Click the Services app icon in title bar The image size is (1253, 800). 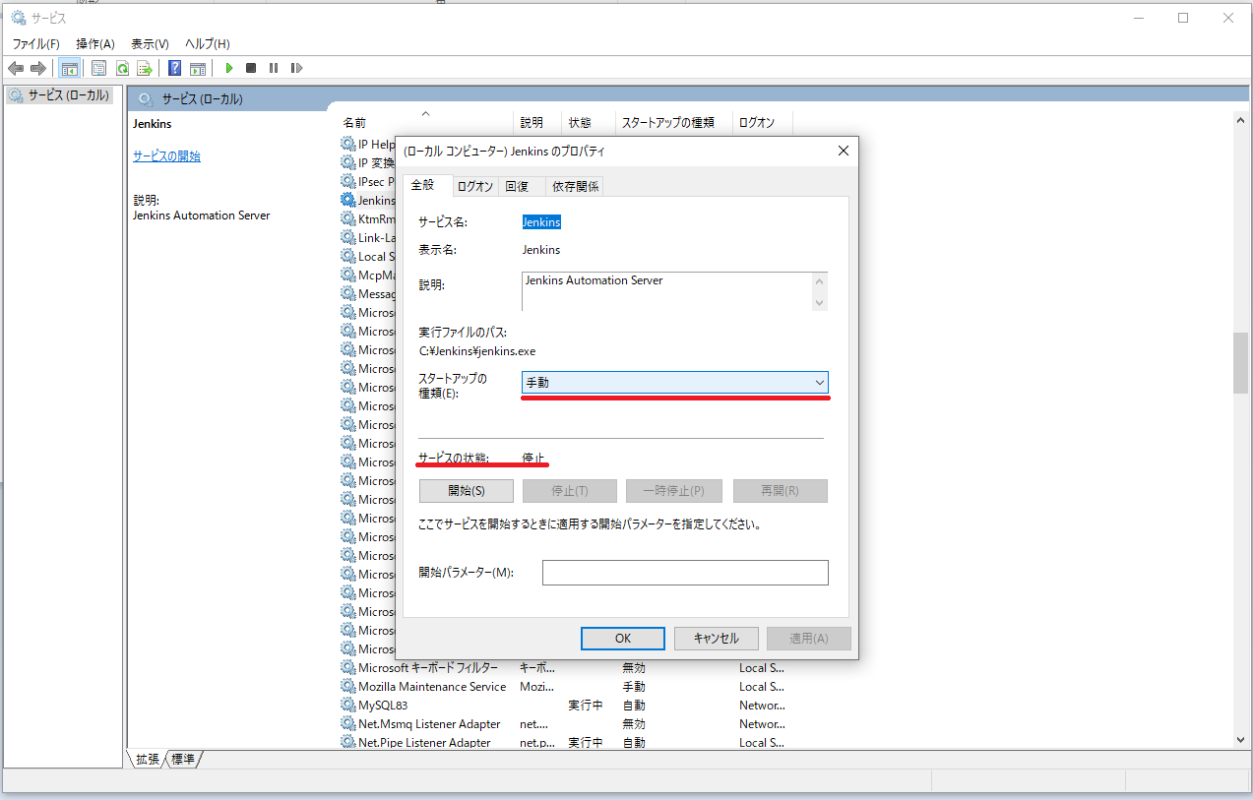(x=19, y=17)
